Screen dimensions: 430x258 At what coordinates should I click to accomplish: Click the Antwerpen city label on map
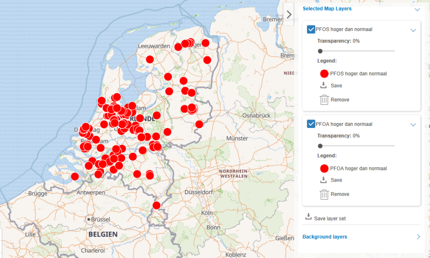point(91,193)
